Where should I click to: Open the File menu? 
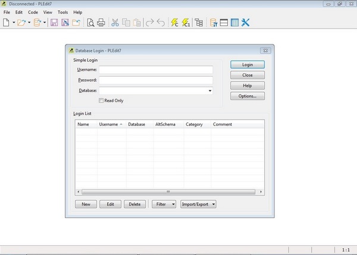click(7, 12)
